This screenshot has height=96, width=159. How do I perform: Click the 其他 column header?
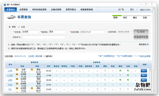click(135, 66)
